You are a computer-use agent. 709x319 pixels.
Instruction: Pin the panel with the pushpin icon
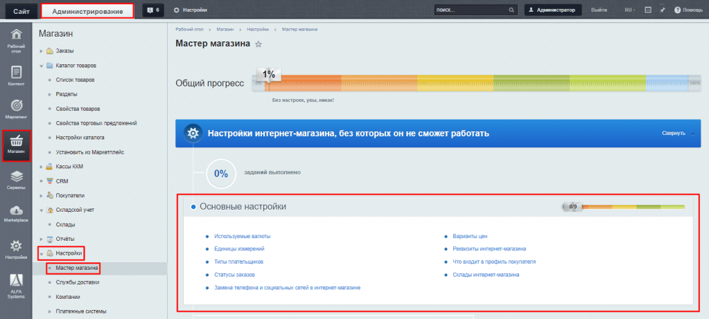663,10
